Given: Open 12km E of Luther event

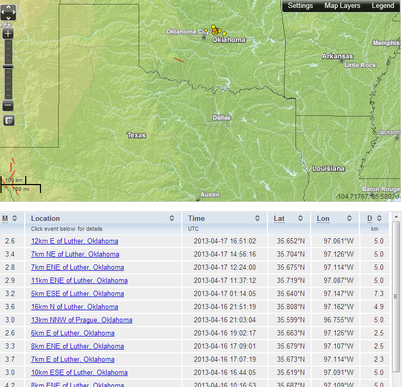Looking at the screenshot, I should click(75, 241).
